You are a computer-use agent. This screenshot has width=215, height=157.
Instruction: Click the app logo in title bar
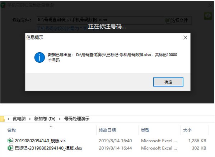tap(3, 5)
